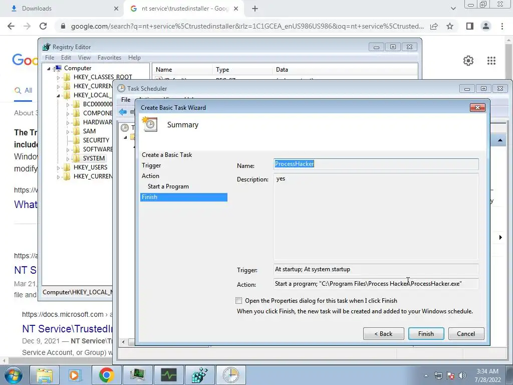Open a new Chrome tab
The height and width of the screenshot is (385, 513).
pyautogui.click(x=255, y=9)
